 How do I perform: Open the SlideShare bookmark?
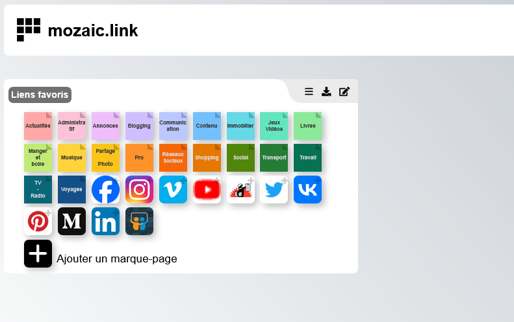139,221
